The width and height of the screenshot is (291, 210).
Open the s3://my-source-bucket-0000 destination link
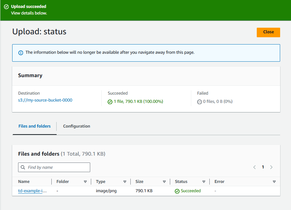click(x=46, y=100)
